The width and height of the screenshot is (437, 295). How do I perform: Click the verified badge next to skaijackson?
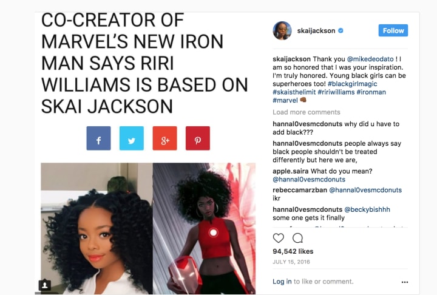tap(340, 31)
